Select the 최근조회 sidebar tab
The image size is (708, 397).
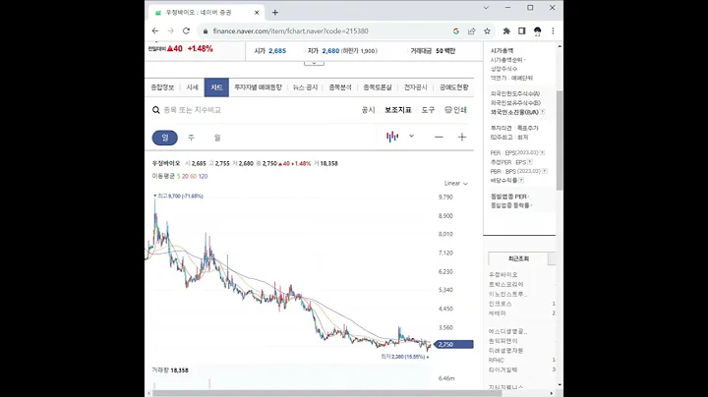[x=518, y=258]
